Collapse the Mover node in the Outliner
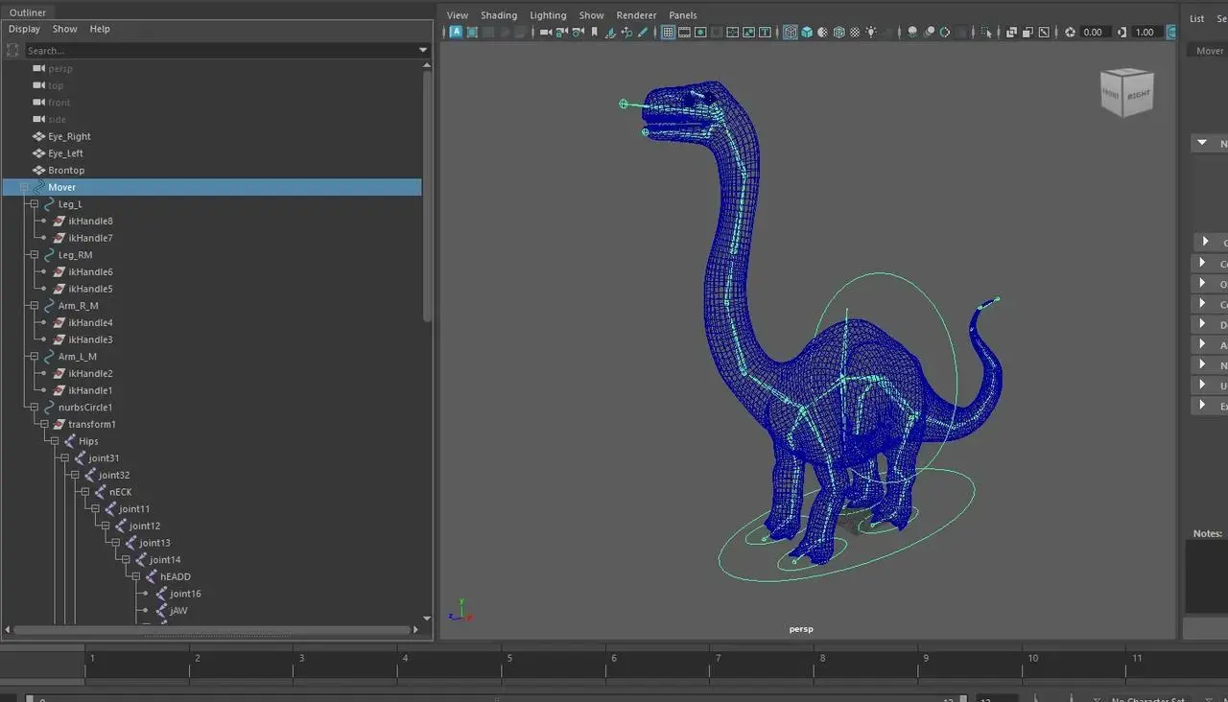This screenshot has height=702, width=1228. pos(24,187)
